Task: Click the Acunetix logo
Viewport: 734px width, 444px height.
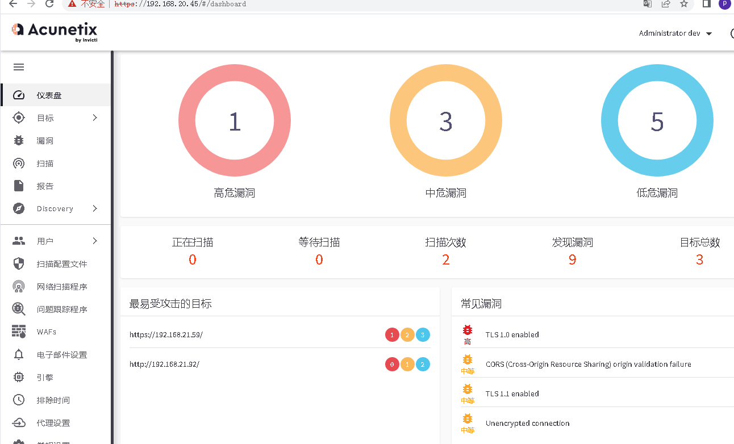Action: click(54, 31)
